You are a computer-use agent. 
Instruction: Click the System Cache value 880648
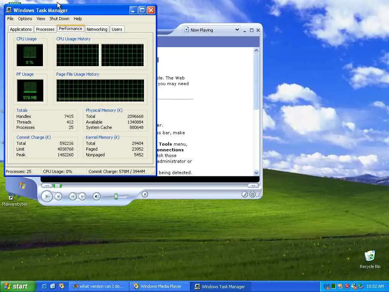click(x=136, y=128)
